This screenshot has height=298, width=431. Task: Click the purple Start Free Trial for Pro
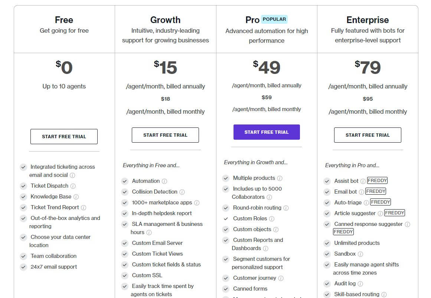point(267,132)
